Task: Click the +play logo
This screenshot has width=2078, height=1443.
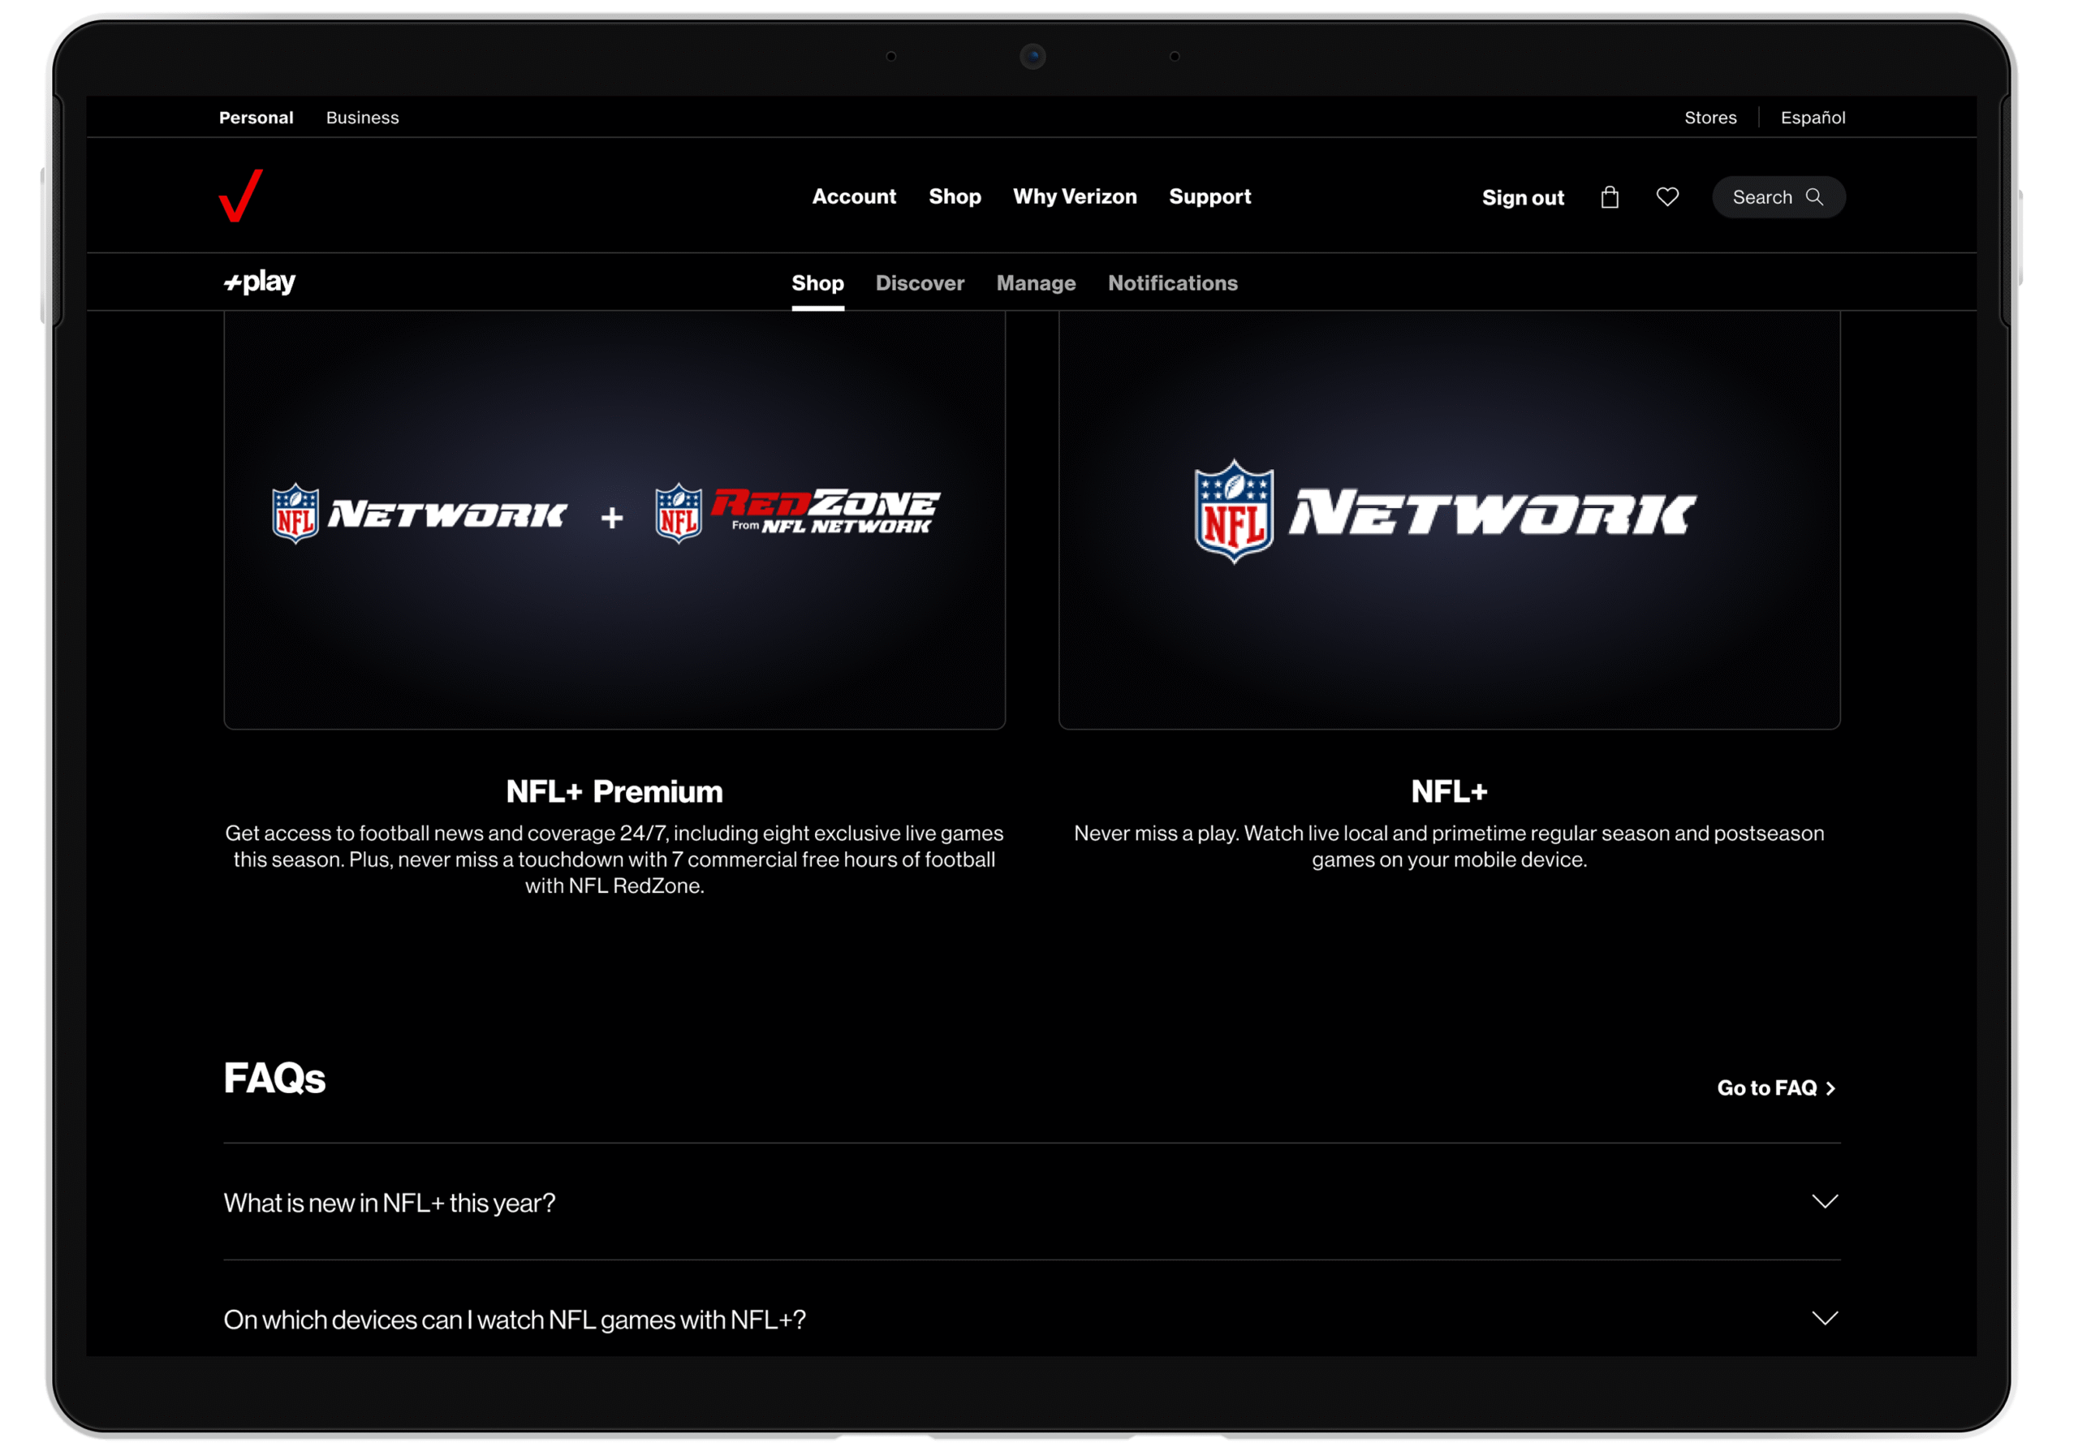Action: click(260, 282)
